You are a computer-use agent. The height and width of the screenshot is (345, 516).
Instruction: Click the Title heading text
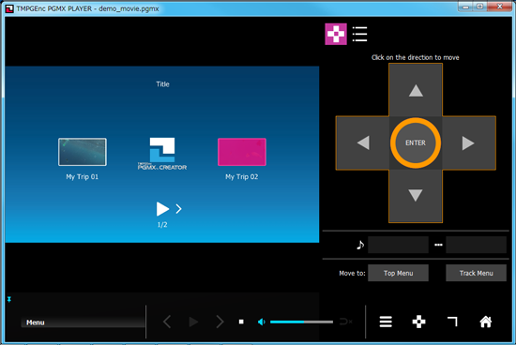pyautogui.click(x=162, y=84)
